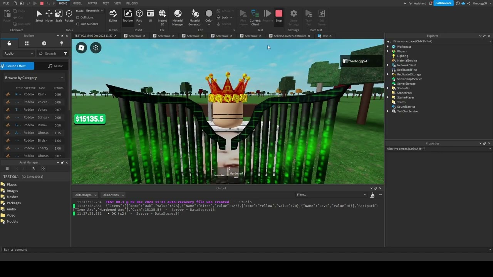This screenshot has width=493, height=277.
Task: Switch Asset Manager to grid view
Action: pyautogui.click(x=43, y=169)
